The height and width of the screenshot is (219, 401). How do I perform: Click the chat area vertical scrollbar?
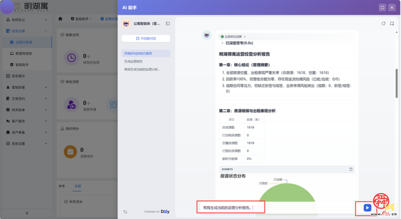tap(396, 83)
